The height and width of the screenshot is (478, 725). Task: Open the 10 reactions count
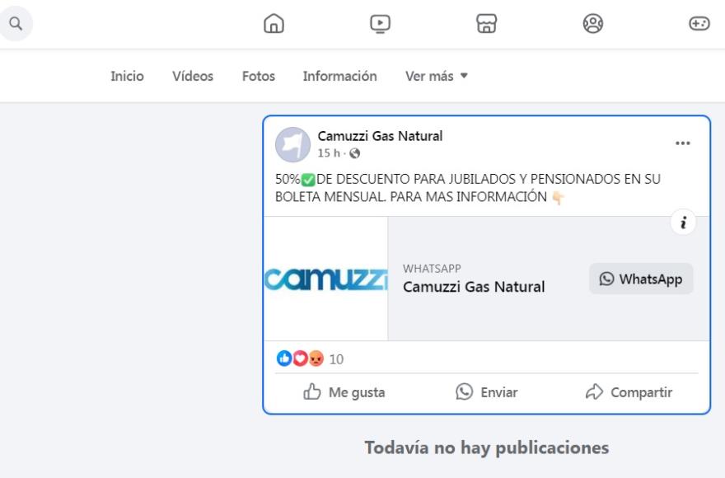(336, 359)
